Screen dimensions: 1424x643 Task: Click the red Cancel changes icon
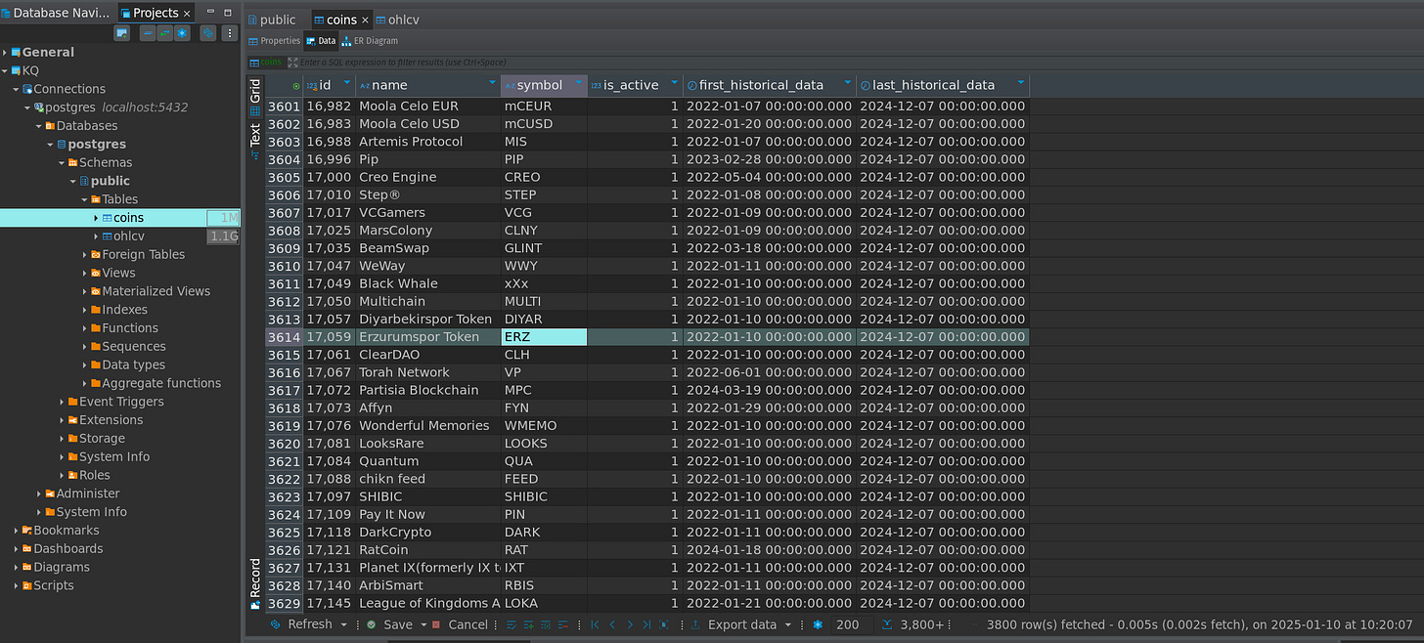436,624
